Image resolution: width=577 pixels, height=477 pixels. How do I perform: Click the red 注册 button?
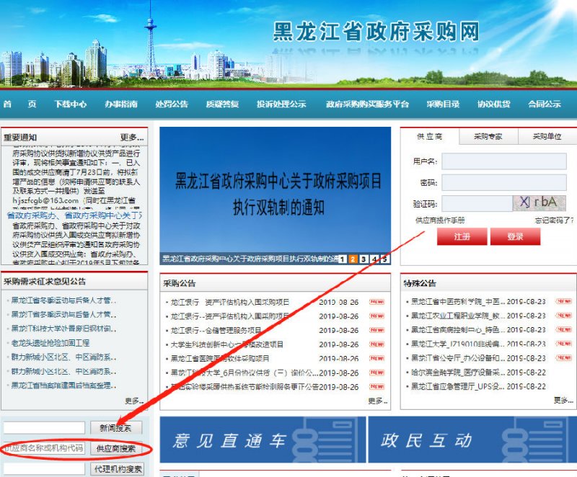tap(462, 236)
